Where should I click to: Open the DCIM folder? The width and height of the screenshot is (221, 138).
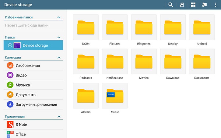[x=86, y=30]
